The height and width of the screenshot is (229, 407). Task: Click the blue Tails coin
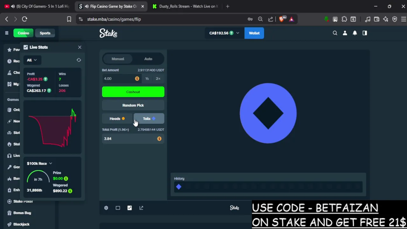click(x=268, y=113)
